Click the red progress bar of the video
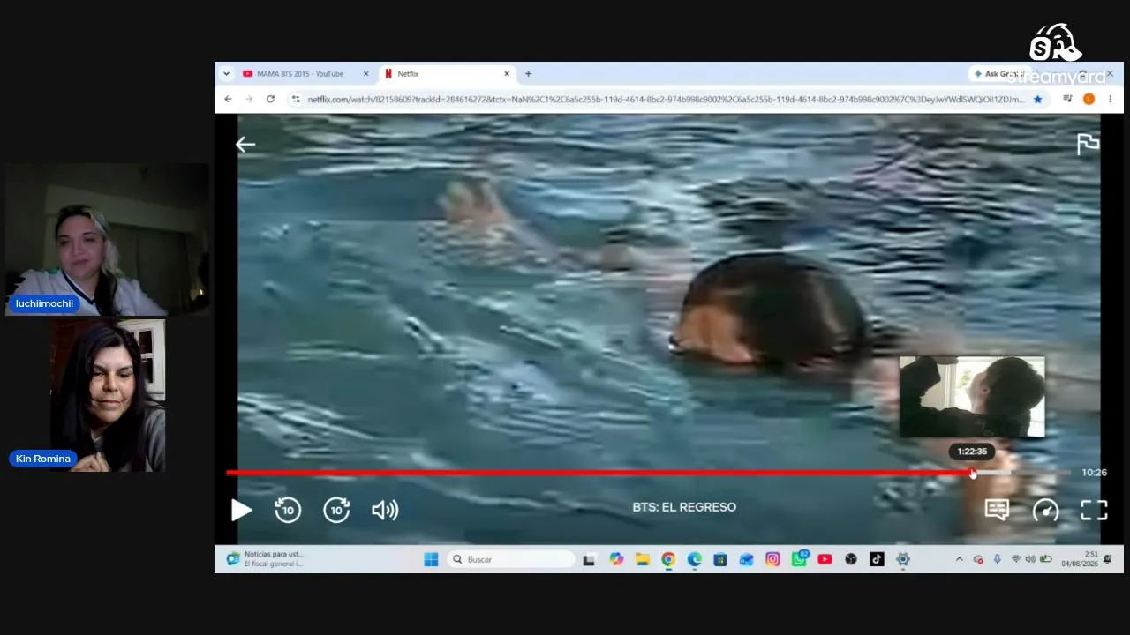Viewport: 1130px width, 635px height. click(599, 473)
